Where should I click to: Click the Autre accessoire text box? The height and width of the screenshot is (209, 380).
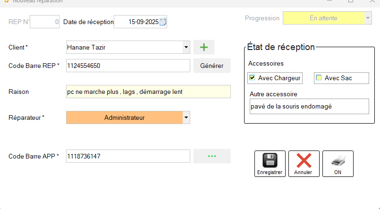[x=308, y=106]
